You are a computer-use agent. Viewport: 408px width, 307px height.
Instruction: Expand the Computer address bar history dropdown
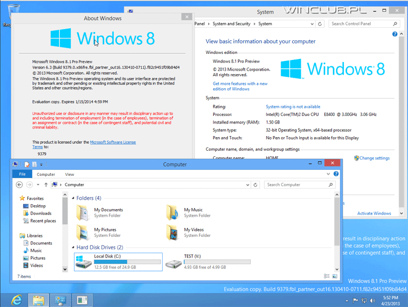248,185
